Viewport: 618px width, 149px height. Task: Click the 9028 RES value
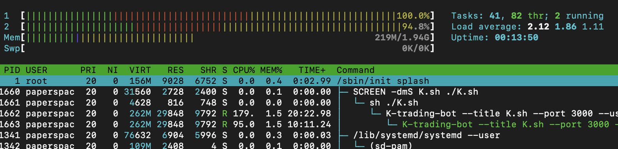click(173, 81)
